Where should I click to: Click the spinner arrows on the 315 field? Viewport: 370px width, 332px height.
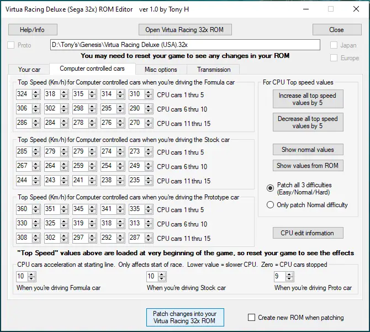(x=92, y=94)
